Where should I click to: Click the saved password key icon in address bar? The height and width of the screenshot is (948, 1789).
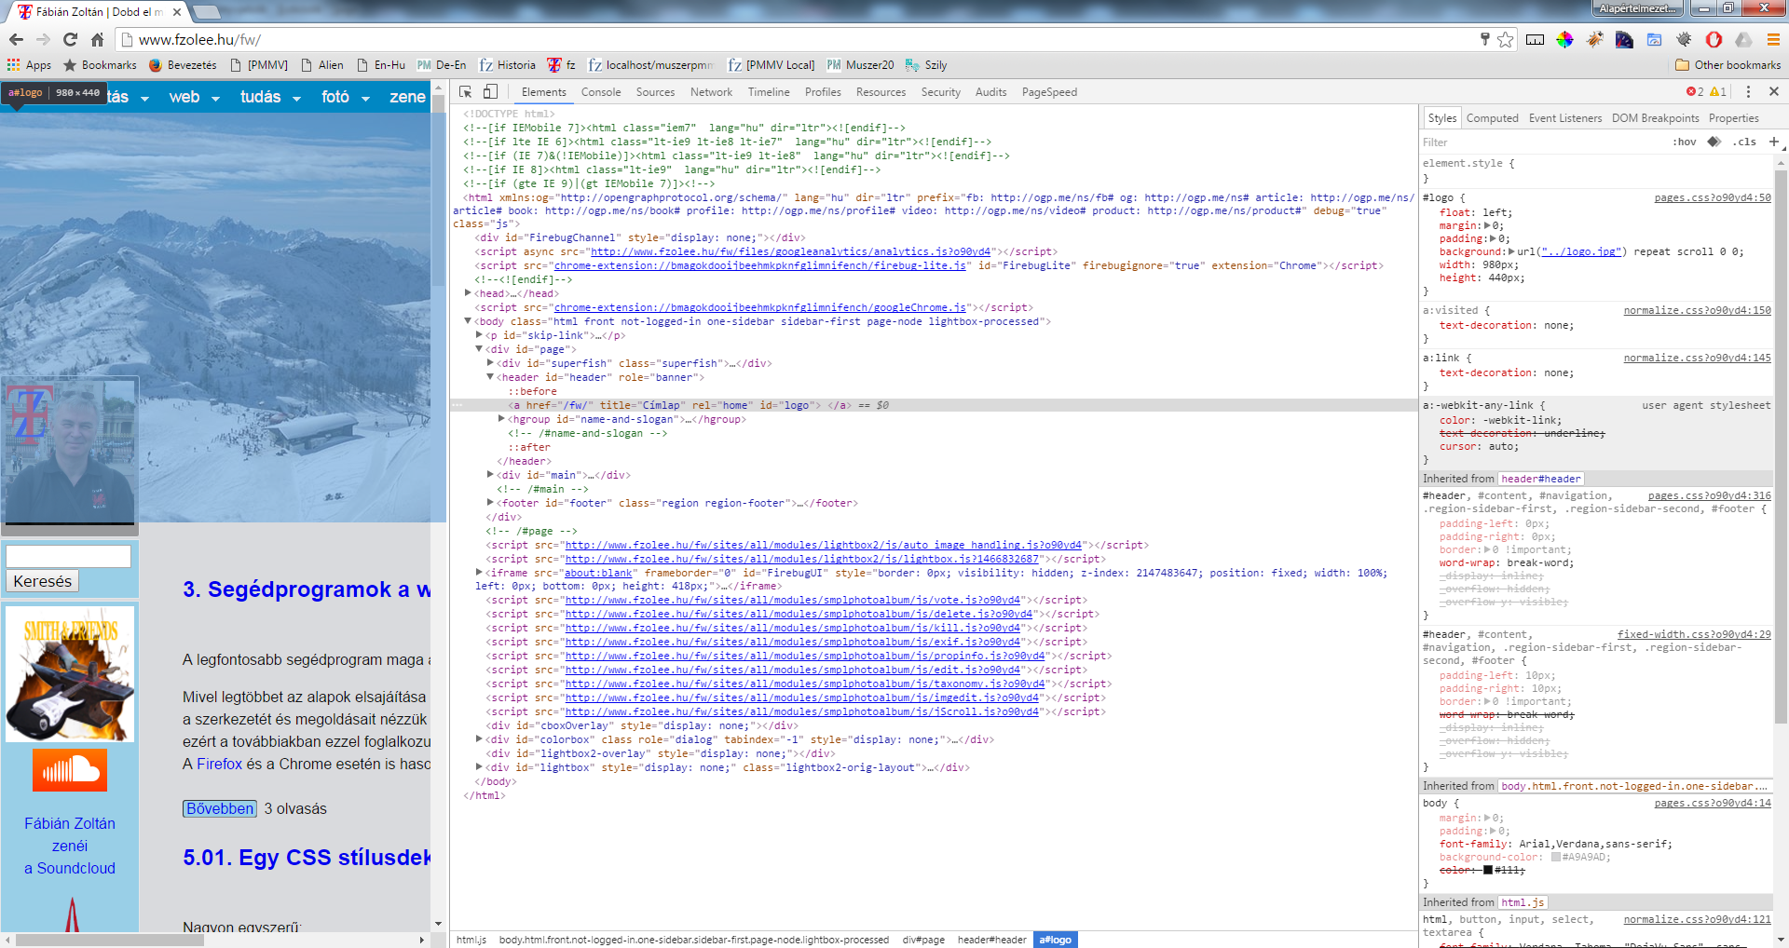pyautogui.click(x=1485, y=39)
